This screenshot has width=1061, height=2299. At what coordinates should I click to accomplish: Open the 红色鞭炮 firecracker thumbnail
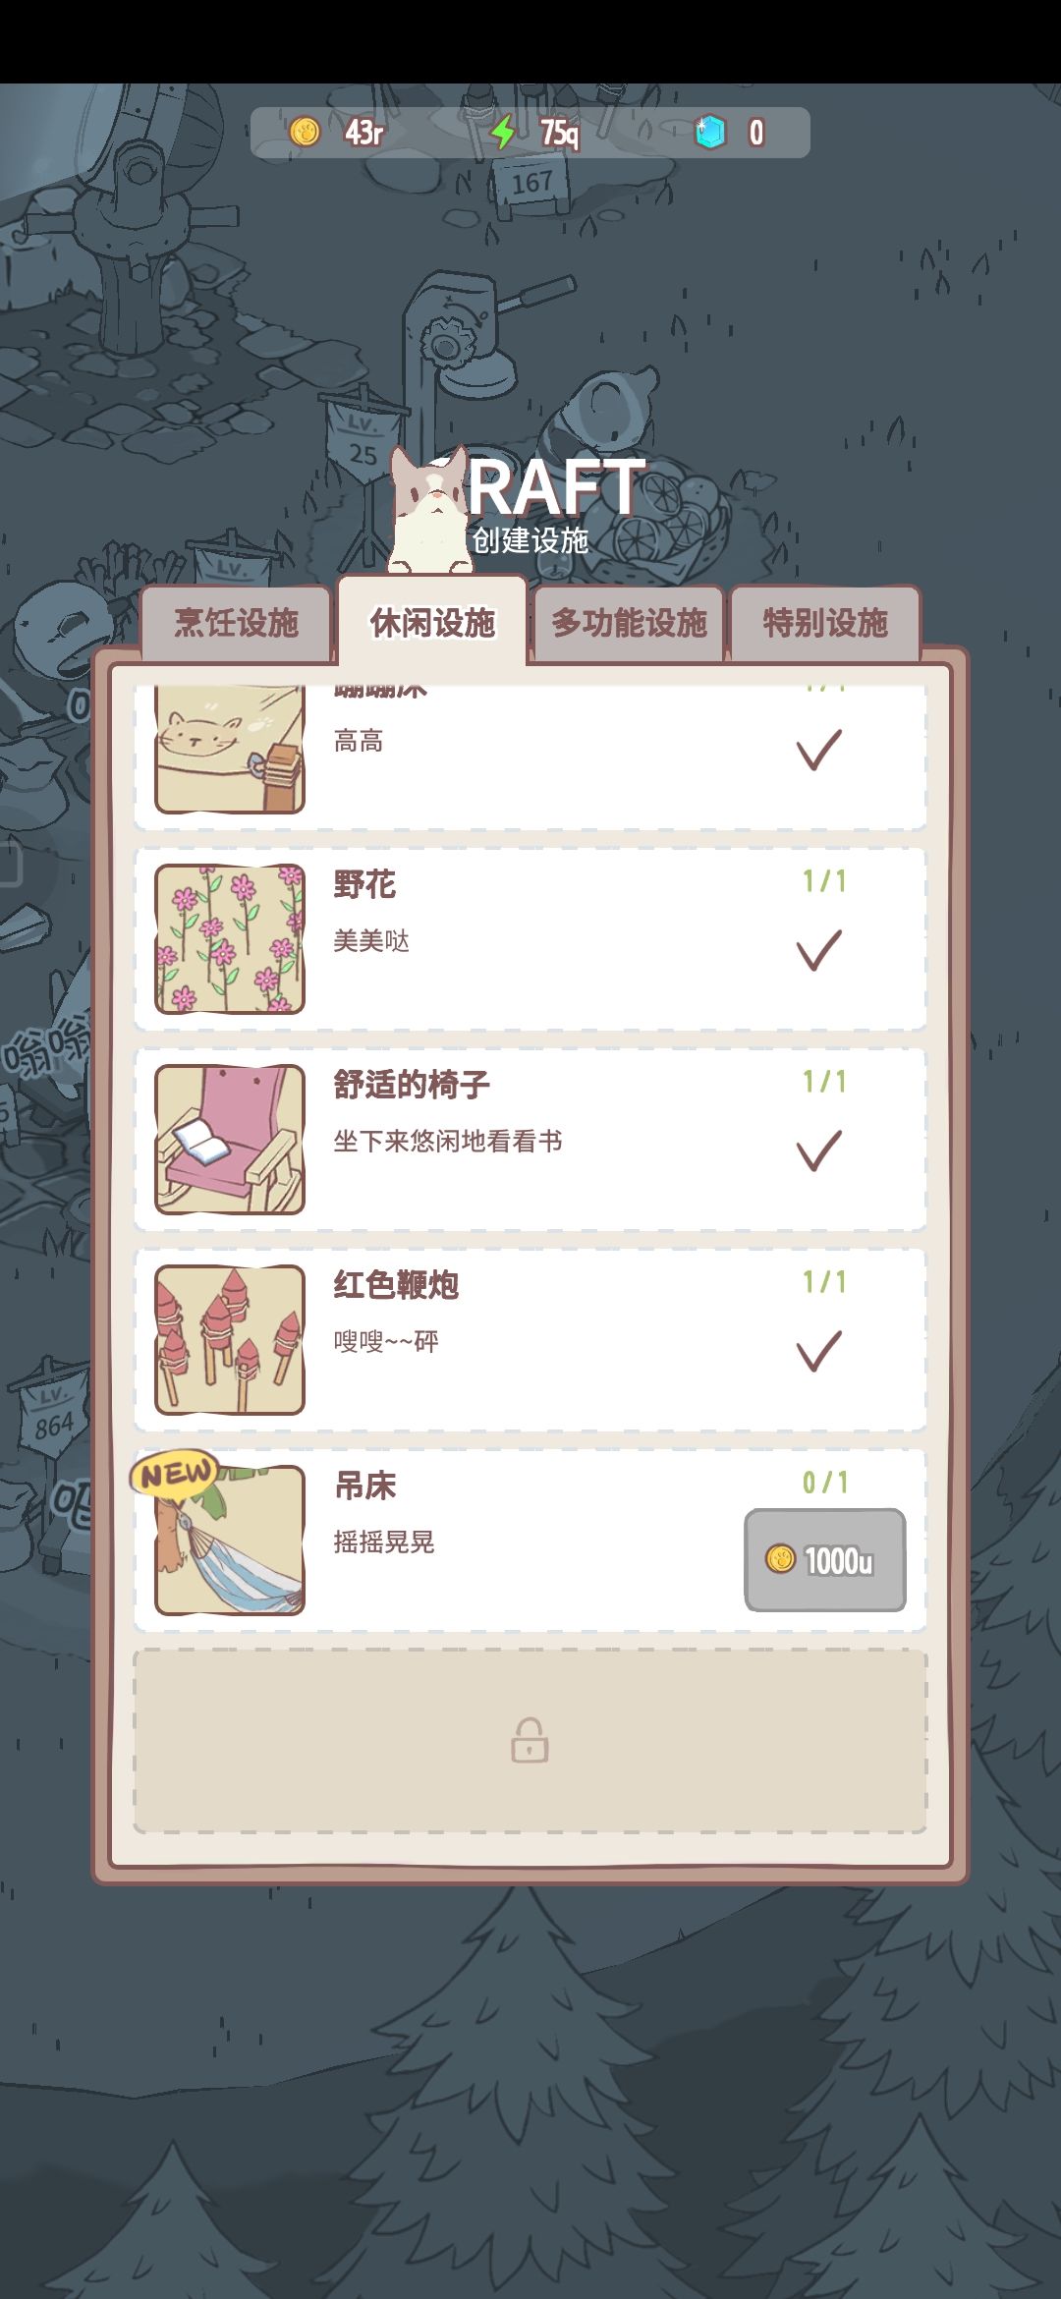click(x=230, y=1340)
